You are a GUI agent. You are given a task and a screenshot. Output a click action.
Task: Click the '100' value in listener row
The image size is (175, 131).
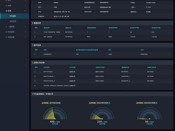click(77, 54)
